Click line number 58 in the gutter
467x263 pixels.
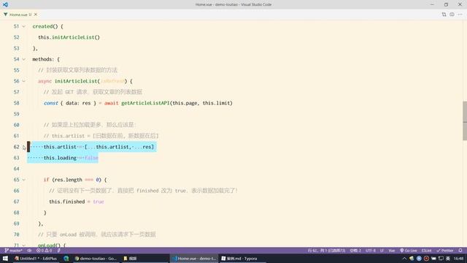(x=16, y=103)
